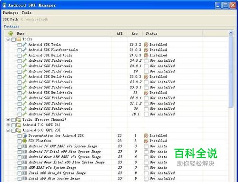Click the Android 7.0 (API 24) folder icon
This screenshot has height=182, width=238.
point(19,125)
